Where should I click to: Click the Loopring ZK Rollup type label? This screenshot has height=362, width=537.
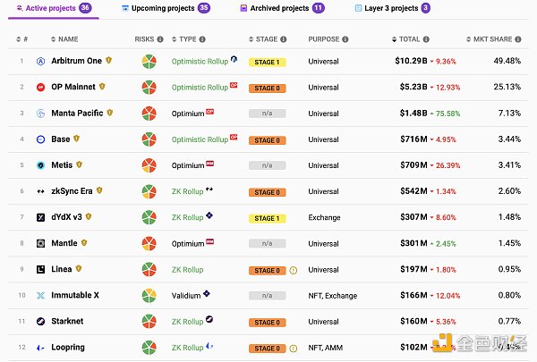(x=187, y=347)
